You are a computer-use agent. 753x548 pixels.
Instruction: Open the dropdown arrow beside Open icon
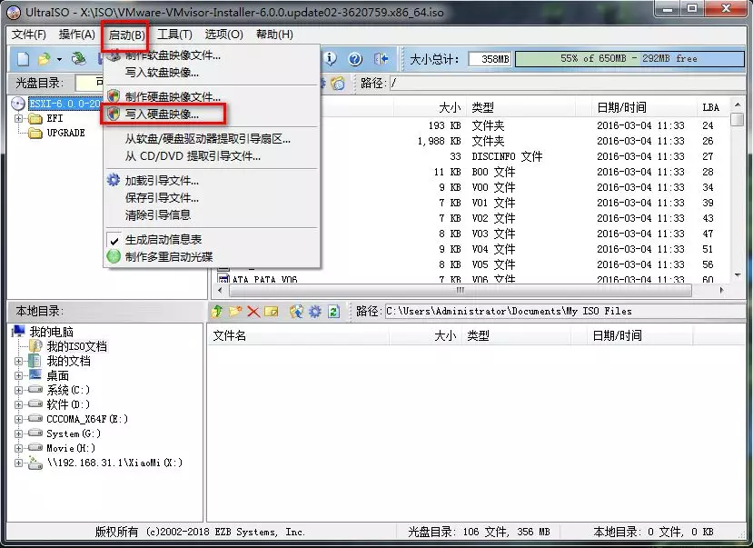click(59, 60)
